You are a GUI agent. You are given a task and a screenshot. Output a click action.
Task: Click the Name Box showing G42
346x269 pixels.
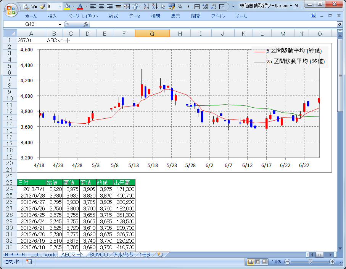pyautogui.click(x=30, y=24)
